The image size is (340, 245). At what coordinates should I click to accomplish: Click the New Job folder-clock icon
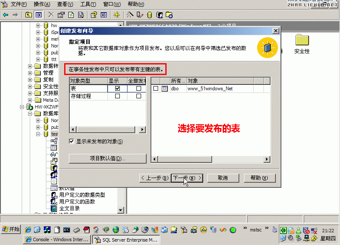pos(169,15)
